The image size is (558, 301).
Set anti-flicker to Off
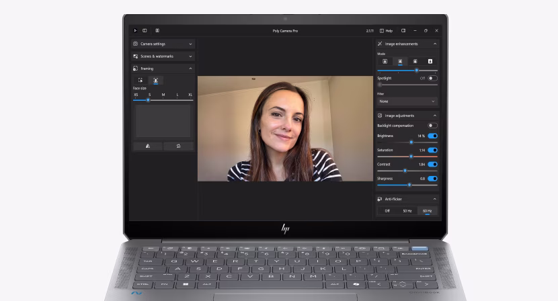click(x=387, y=211)
